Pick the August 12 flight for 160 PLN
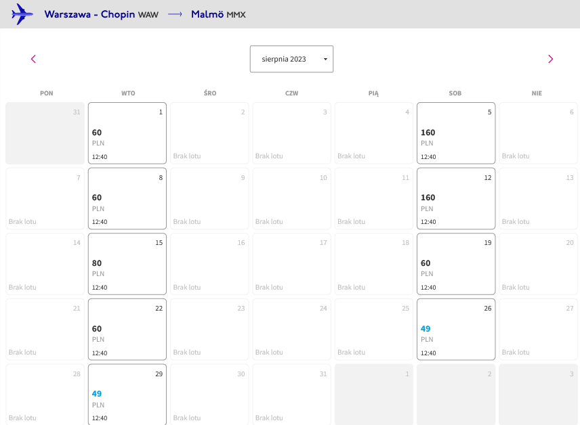Screen dimensions: 580x425 click(456, 198)
